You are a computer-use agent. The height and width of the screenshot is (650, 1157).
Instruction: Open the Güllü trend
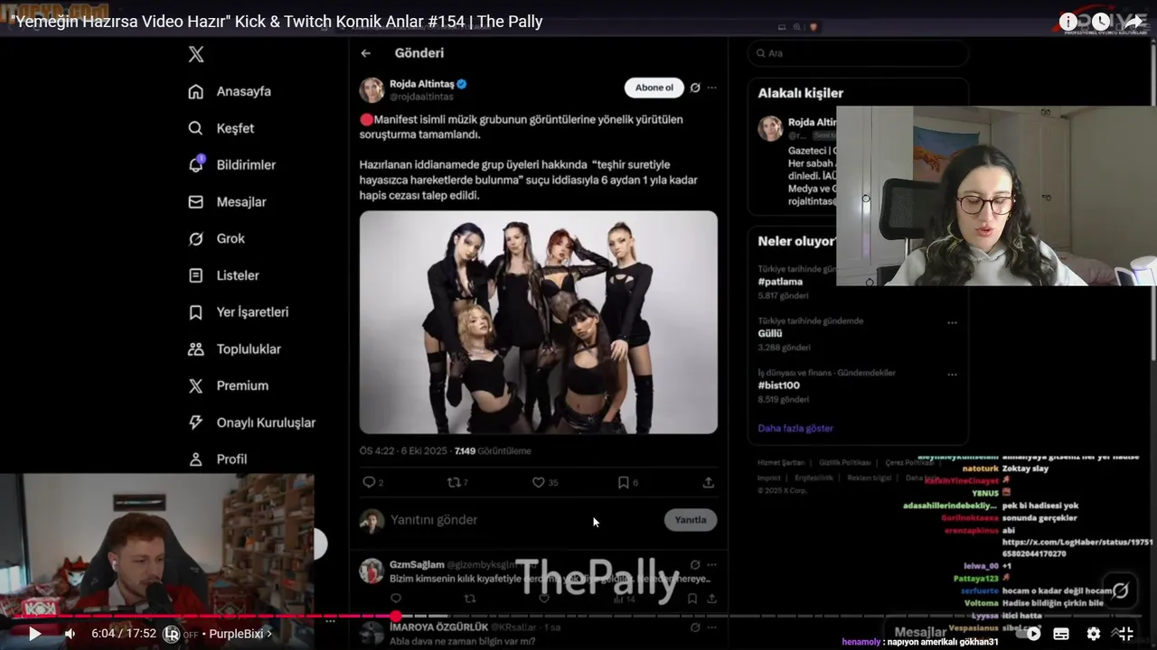[x=770, y=333]
